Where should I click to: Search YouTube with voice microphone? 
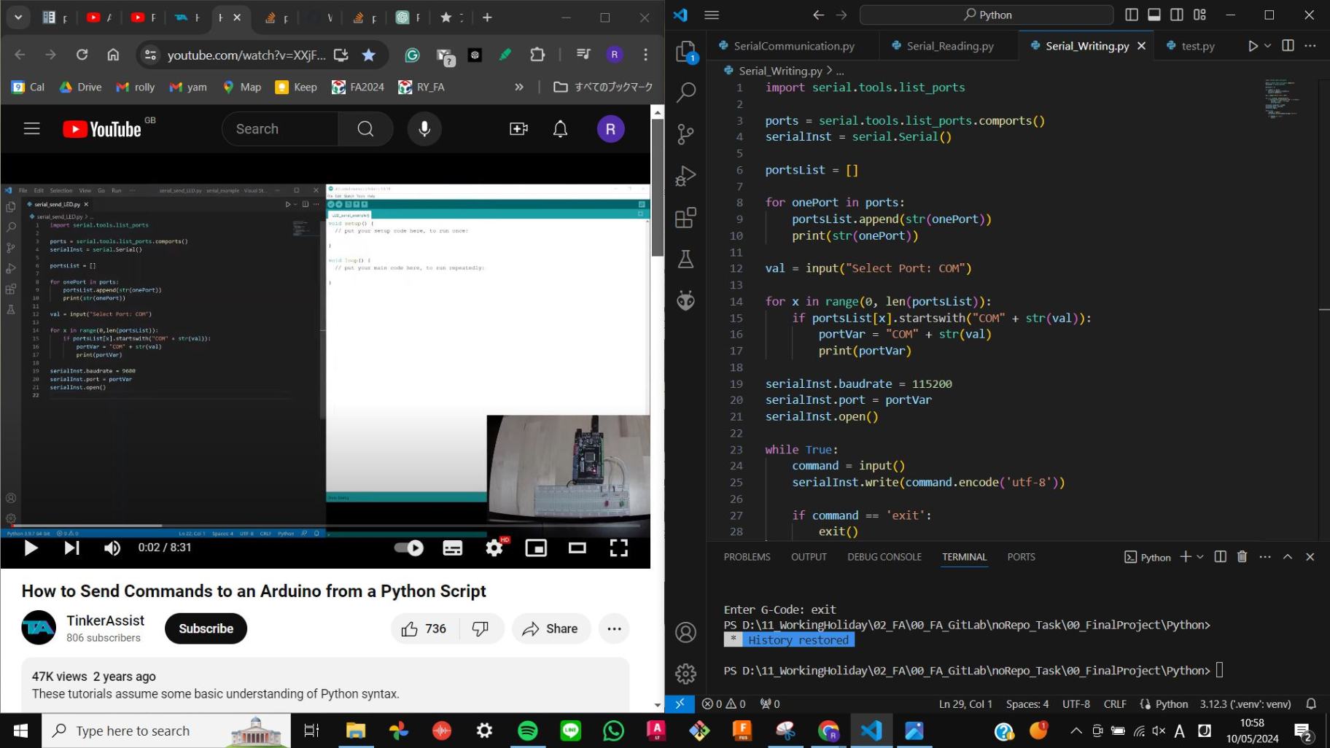point(424,129)
